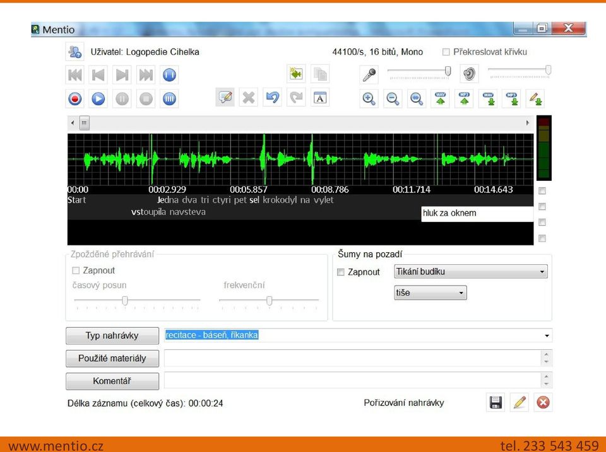Click the blue two-bar marker button
Viewport: 606px width, 452px height.
coord(169,75)
